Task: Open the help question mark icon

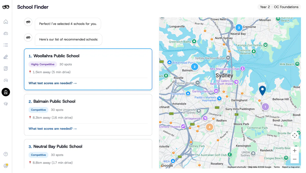Action: pos(6,154)
